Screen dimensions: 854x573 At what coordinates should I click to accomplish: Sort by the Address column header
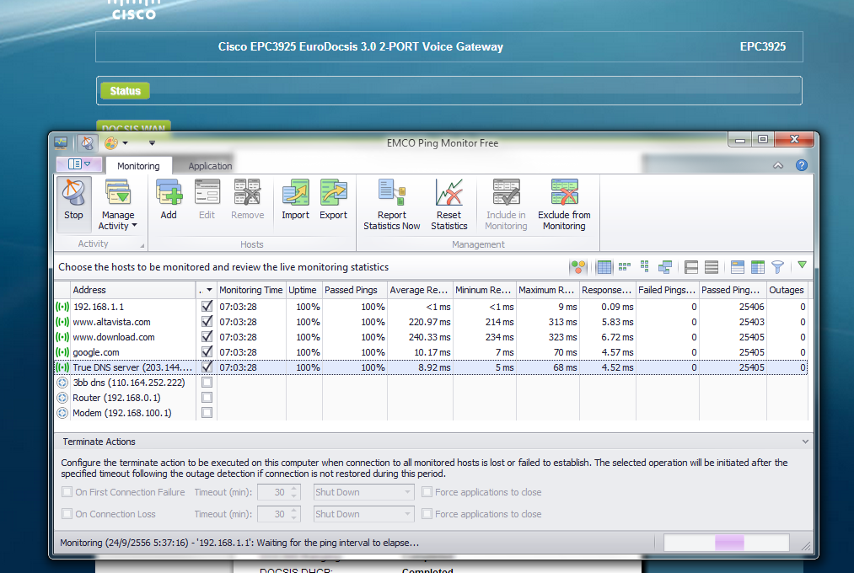(132, 290)
